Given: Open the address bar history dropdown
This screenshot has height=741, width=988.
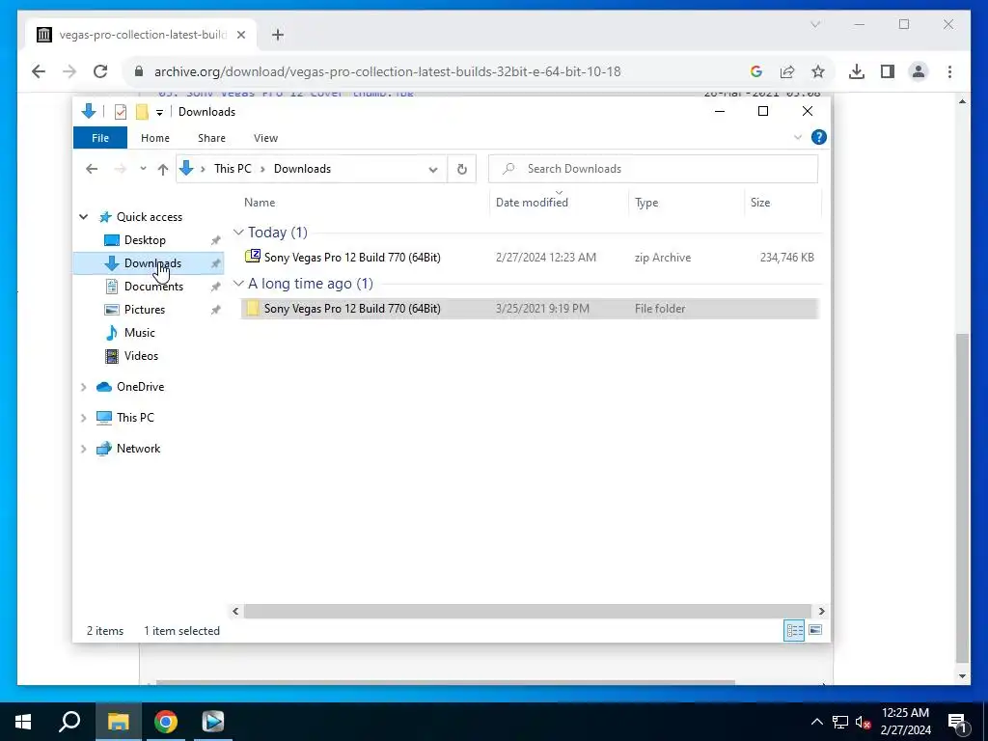Looking at the screenshot, I should click(x=433, y=169).
